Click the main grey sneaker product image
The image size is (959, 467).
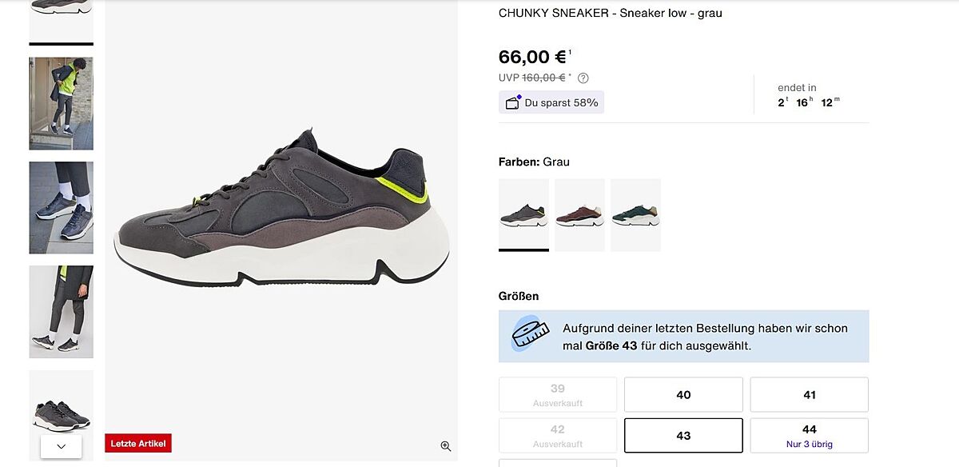click(x=281, y=216)
